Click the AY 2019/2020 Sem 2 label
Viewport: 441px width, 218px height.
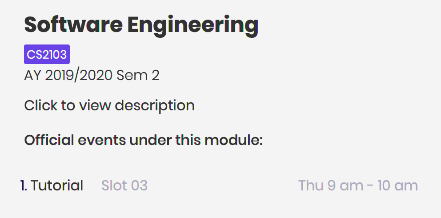92,75
